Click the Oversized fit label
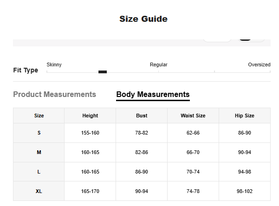279x206 pixels. coord(259,65)
